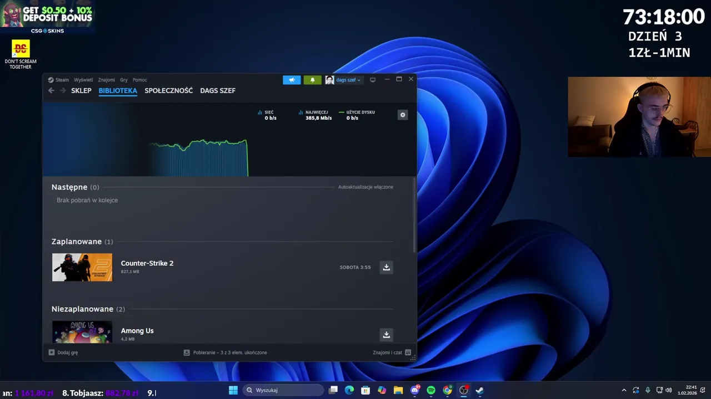711x399 pixels.
Task: Open the Steam menu
Action: pos(58,80)
